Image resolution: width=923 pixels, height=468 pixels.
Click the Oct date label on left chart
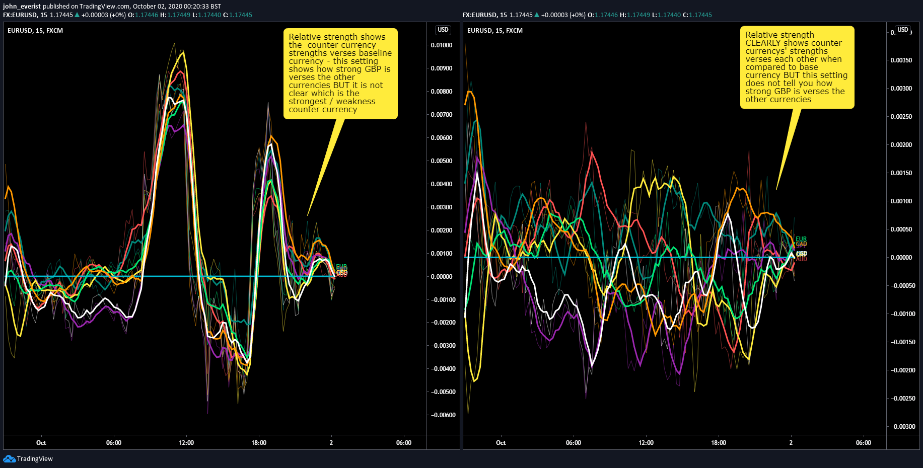pyautogui.click(x=41, y=443)
